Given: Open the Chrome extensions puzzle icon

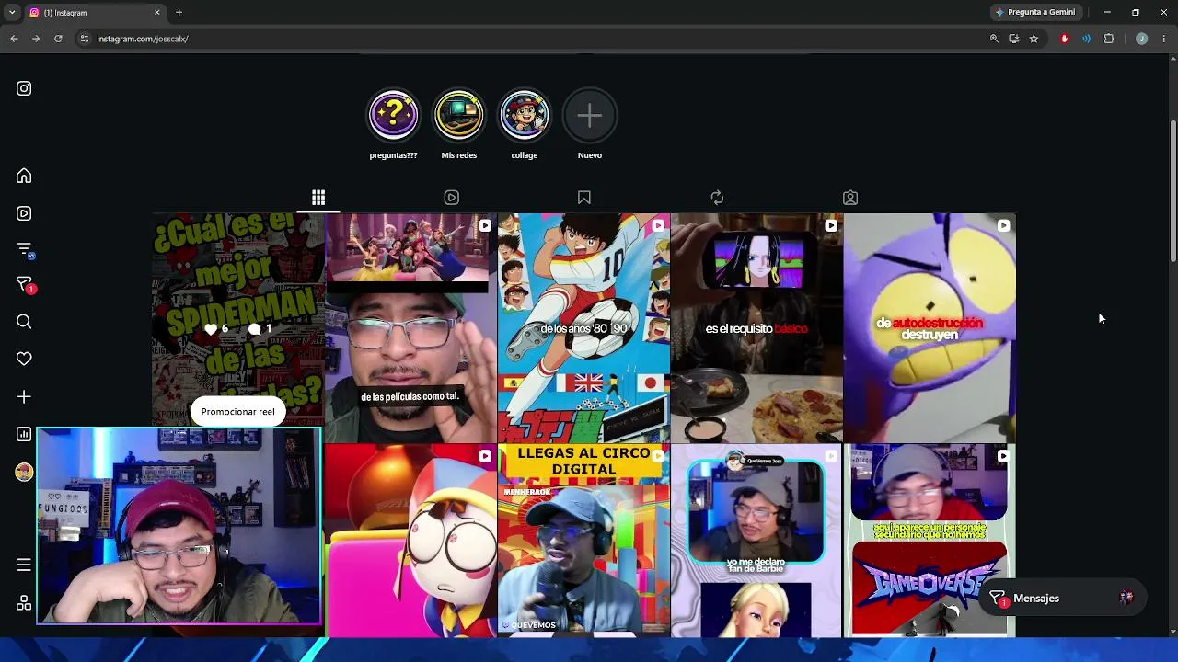Looking at the screenshot, I should [1109, 39].
